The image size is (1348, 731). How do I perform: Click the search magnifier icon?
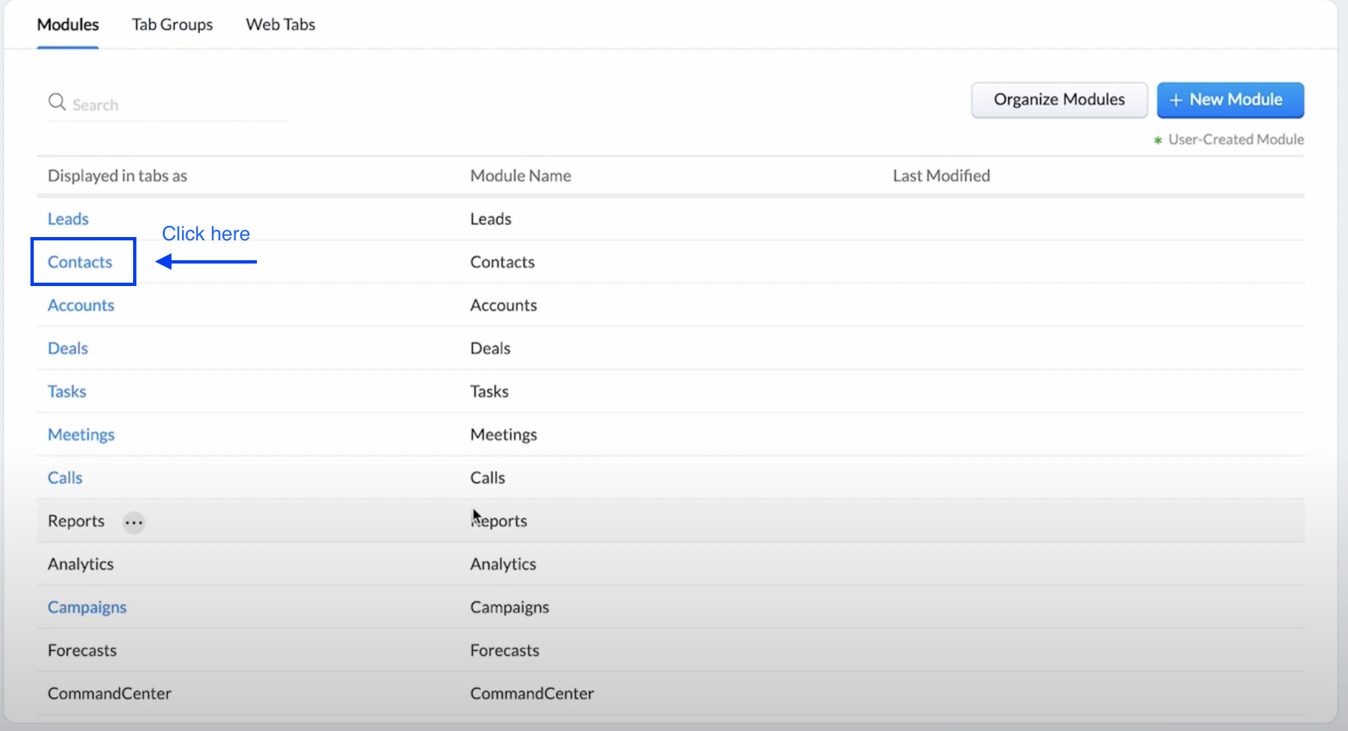tap(57, 103)
